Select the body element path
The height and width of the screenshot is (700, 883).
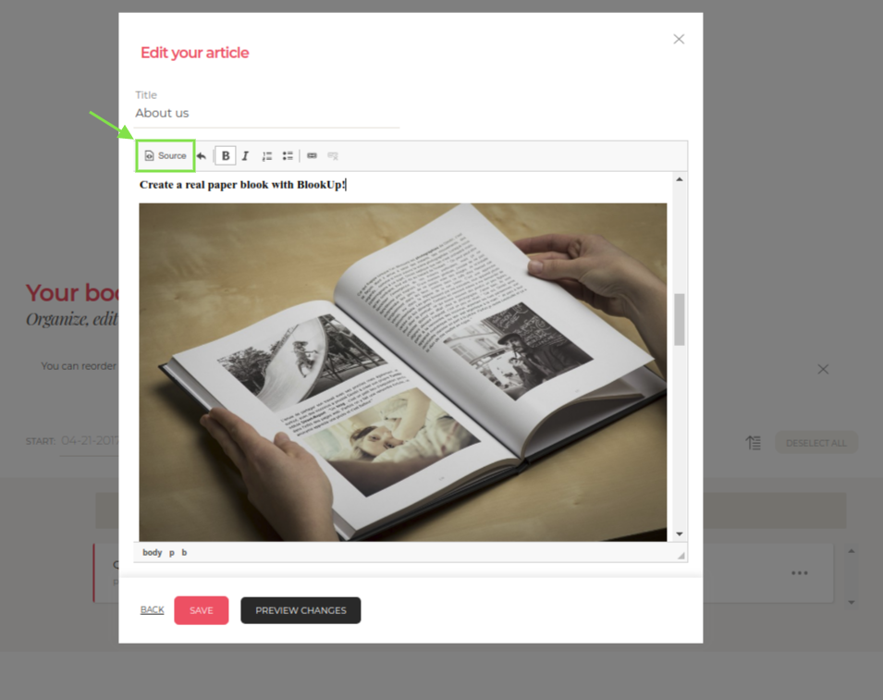click(x=152, y=552)
